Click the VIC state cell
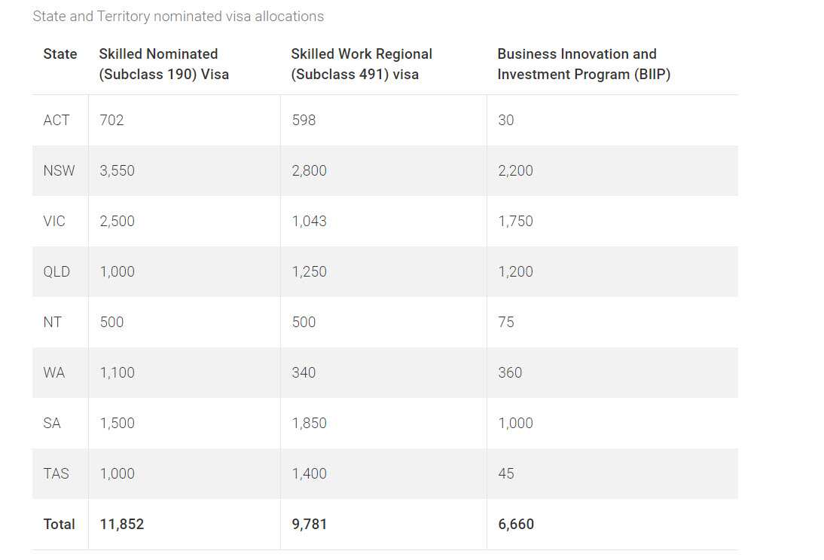The image size is (824, 560). click(55, 221)
